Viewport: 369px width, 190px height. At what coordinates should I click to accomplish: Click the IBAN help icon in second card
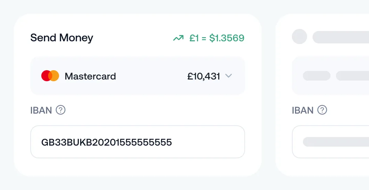tap(322, 110)
